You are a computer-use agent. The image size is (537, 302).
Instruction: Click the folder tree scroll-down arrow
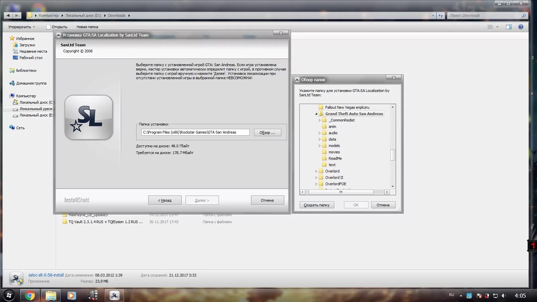tap(393, 186)
